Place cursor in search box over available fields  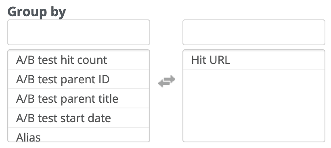click(79, 32)
